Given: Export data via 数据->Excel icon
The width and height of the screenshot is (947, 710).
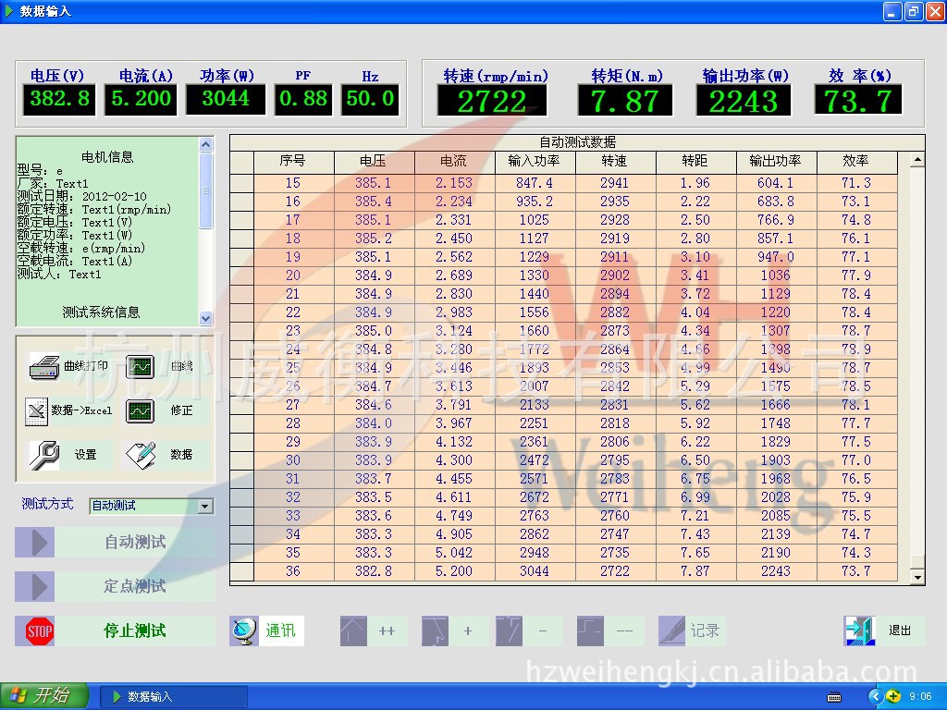Looking at the screenshot, I should coord(37,410).
